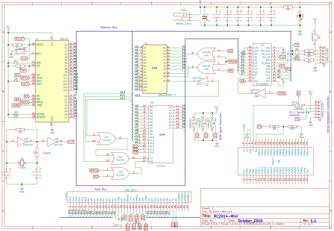Screen dimensions: 334x231
Task: Click the HALT net flag
Action: tap(25, 84)
